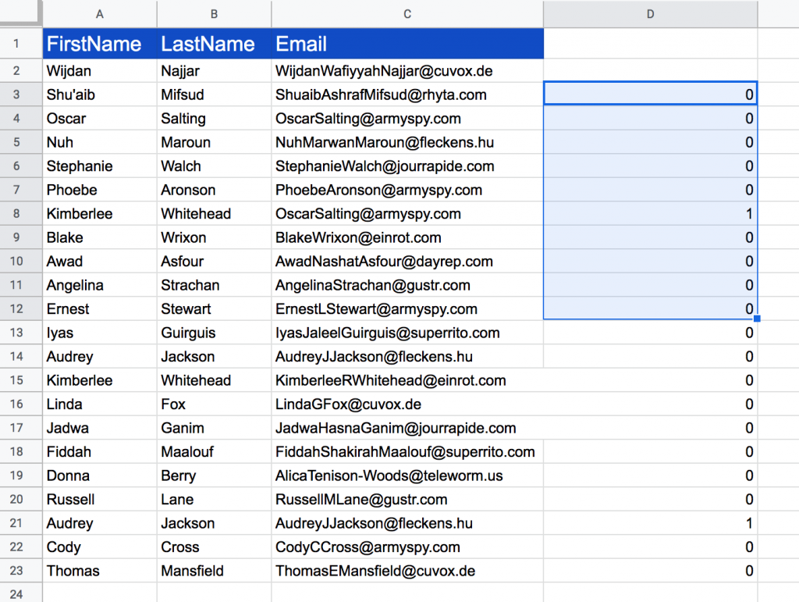
Task: Select the cell containing Donna
Action: (100, 475)
